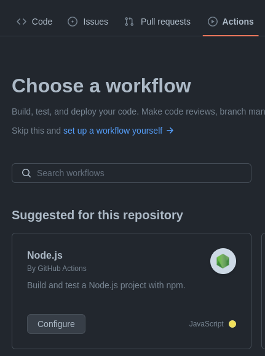Go to the Pull requests tab label
Image resolution: width=265 pixels, height=356 pixels.
click(x=165, y=22)
